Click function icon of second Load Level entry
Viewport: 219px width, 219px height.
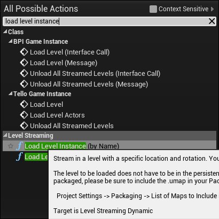pyautogui.click(x=19, y=157)
